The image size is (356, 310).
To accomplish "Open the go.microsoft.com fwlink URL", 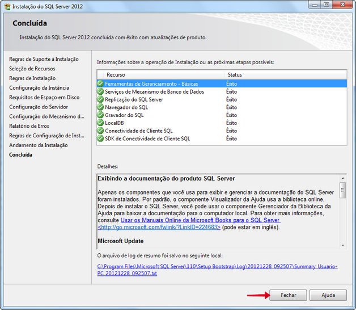I will coord(159,227).
